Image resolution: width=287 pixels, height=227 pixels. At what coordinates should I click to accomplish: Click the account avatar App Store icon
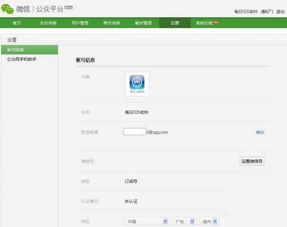click(x=137, y=84)
